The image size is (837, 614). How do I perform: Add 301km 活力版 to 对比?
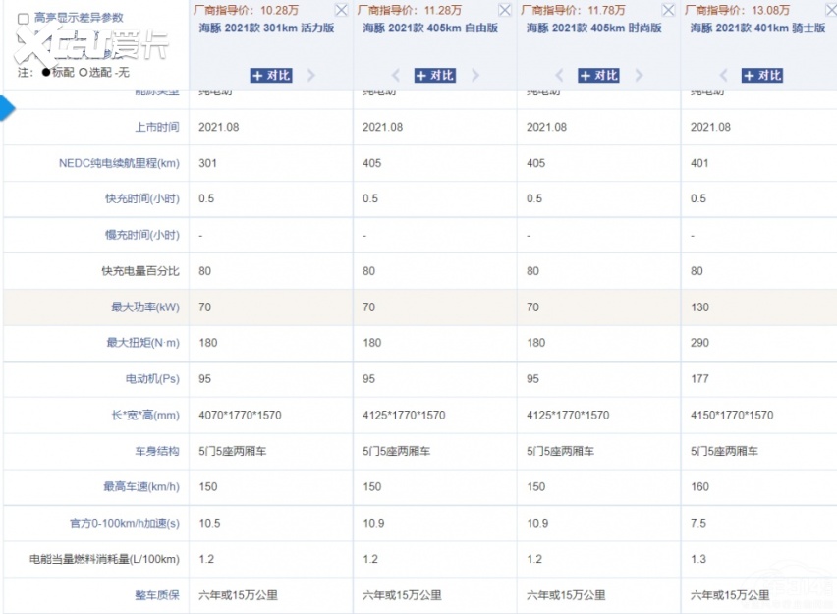(271, 75)
